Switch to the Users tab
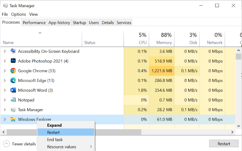 coord(94,23)
